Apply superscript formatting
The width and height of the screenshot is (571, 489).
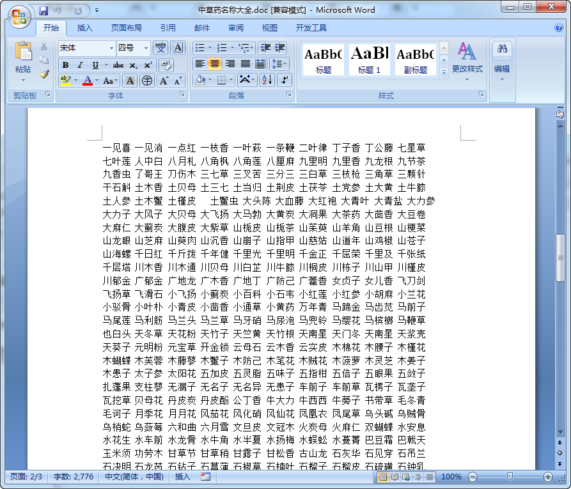[148, 65]
